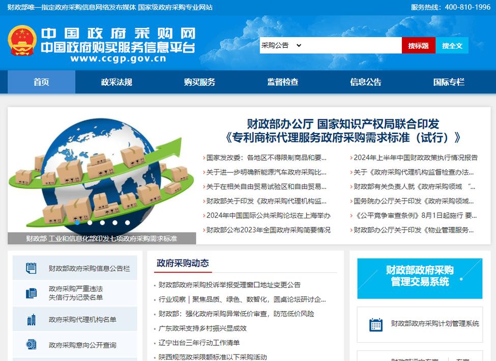Open 关于进一步明确新能源汽车政府采购比... link
496x361 pixels.
coord(267,172)
